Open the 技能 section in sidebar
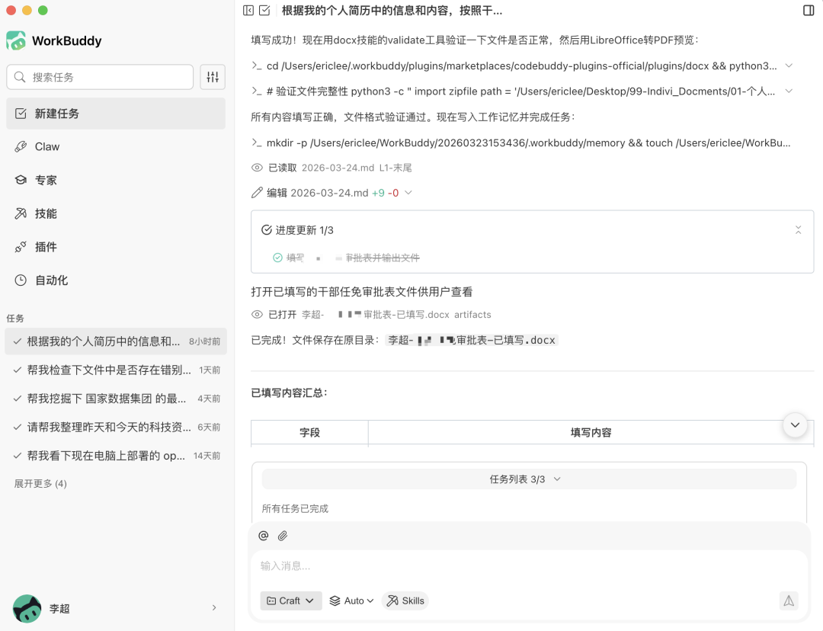The width and height of the screenshot is (823, 631). tap(46, 213)
